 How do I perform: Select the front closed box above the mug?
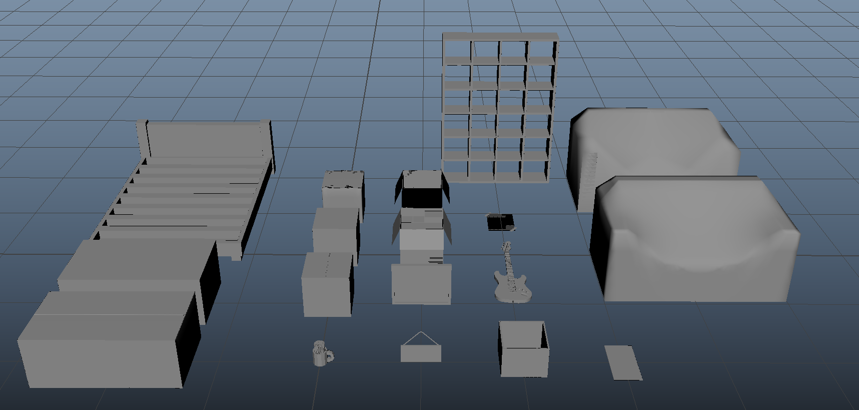point(328,284)
